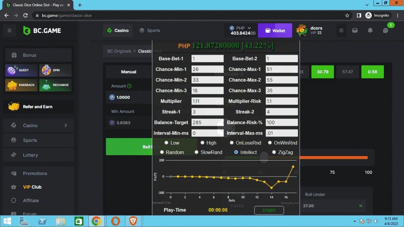Image resolution: width=404 pixels, height=227 pixels.
Task: Open Brave from the taskbar
Action: pos(134,221)
